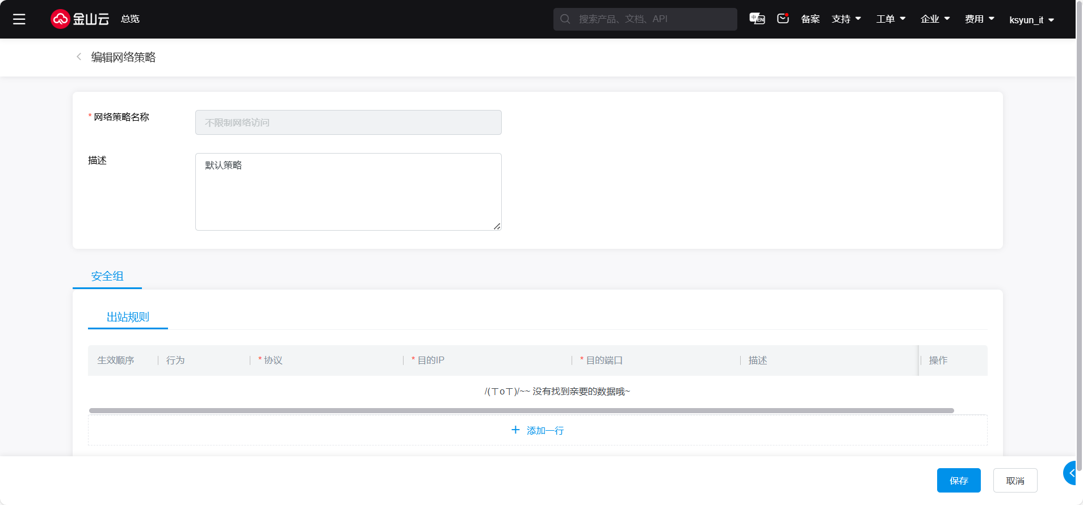Click the Kingsoft Cloud logo
Screen dimensions: 1083x505
coord(80,19)
